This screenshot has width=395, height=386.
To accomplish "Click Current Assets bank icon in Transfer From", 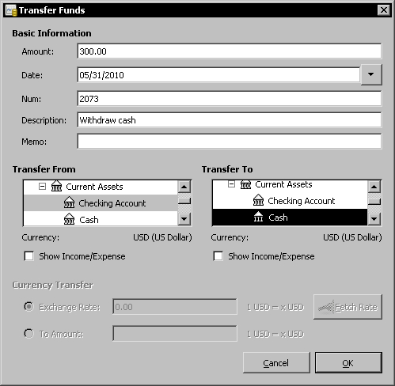I will tap(56, 186).
